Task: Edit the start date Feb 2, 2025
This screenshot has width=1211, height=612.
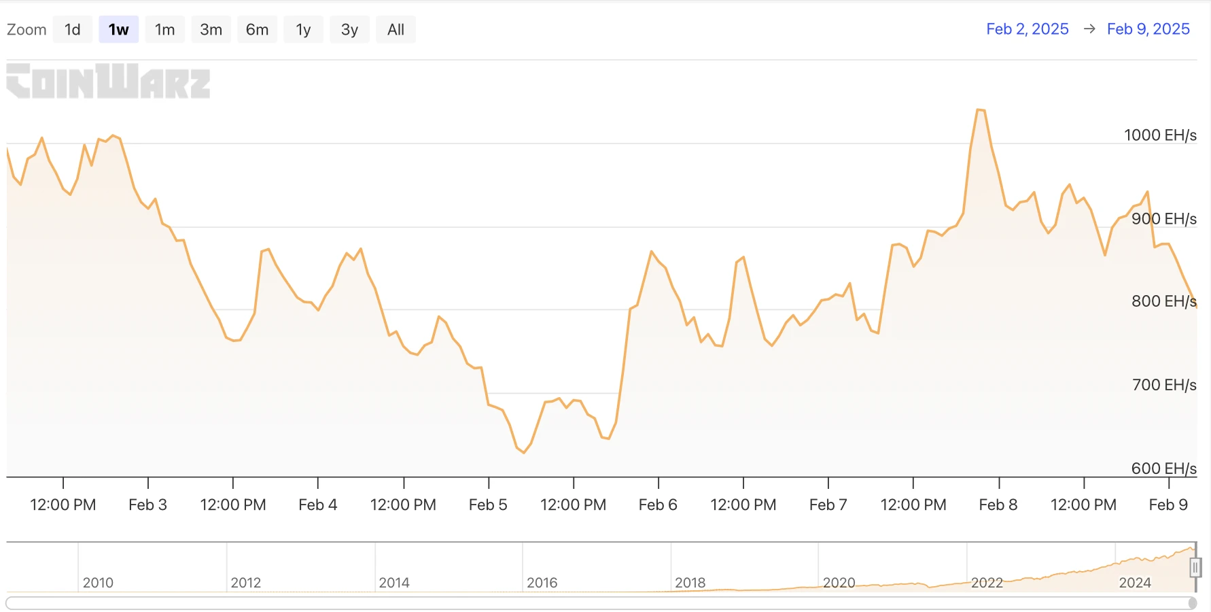Action: (1028, 29)
